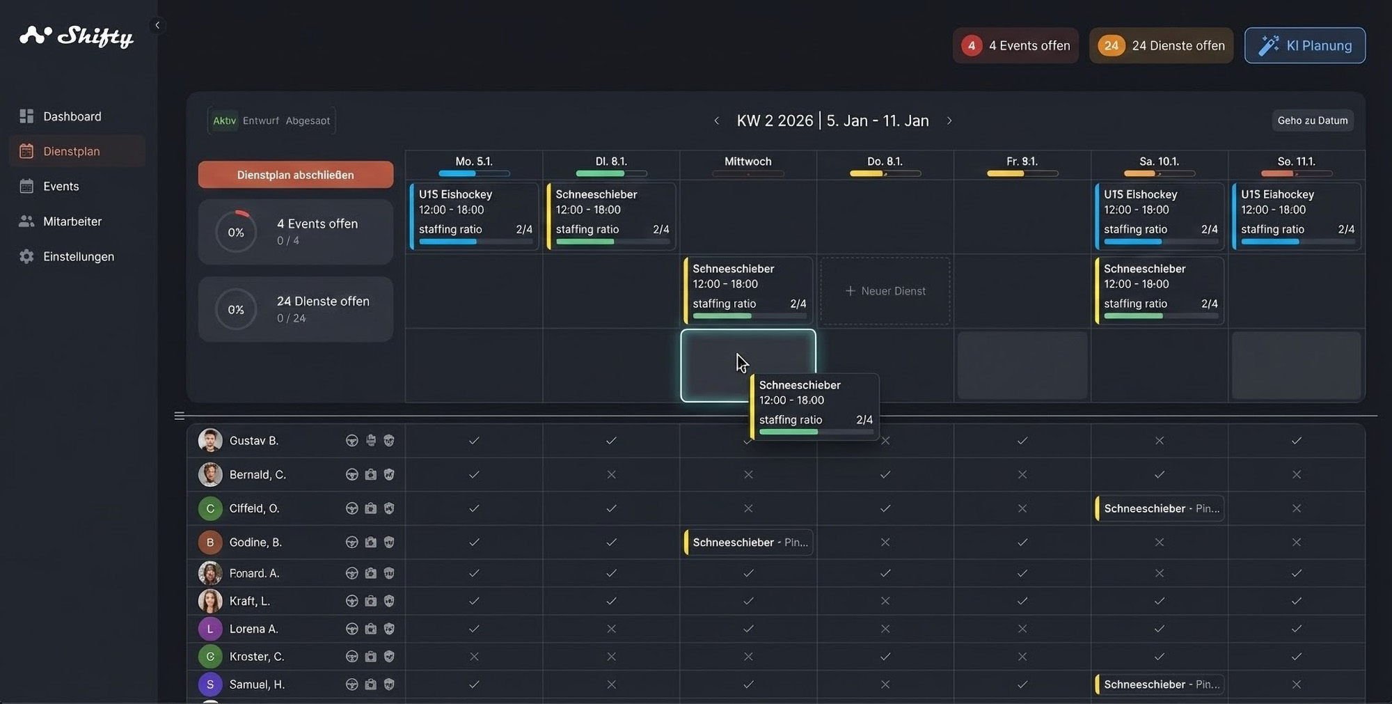This screenshot has width=1392, height=704.
Task: Collapse the sidebar with the chevron
Action: 157,25
